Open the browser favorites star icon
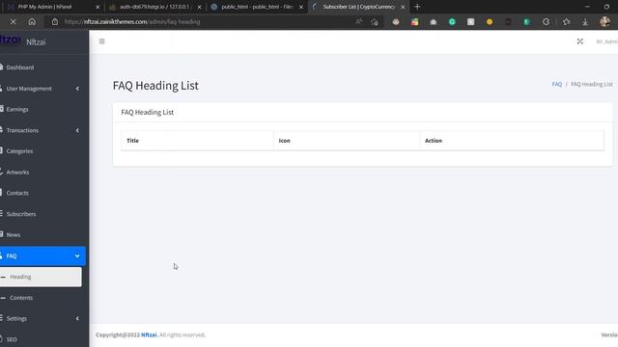Image resolution: width=618 pixels, height=347 pixels. (x=567, y=22)
